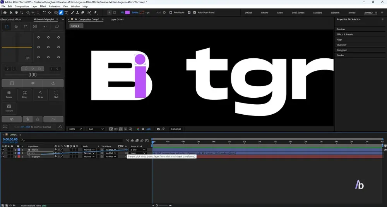Click the Null tool in Motion panel
The width and height of the screenshot is (387, 207).
[56, 94]
